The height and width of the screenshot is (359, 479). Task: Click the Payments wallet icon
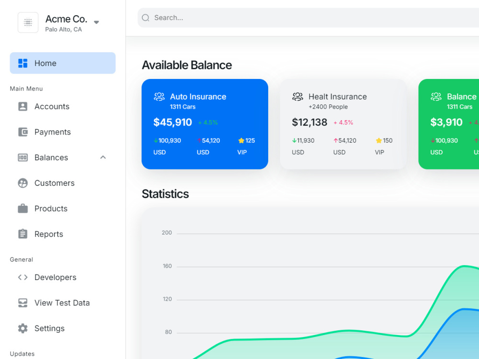(x=23, y=132)
